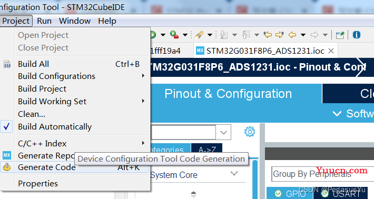Open the Help menu
The width and height of the screenshot is (374, 199).
coord(107,21)
